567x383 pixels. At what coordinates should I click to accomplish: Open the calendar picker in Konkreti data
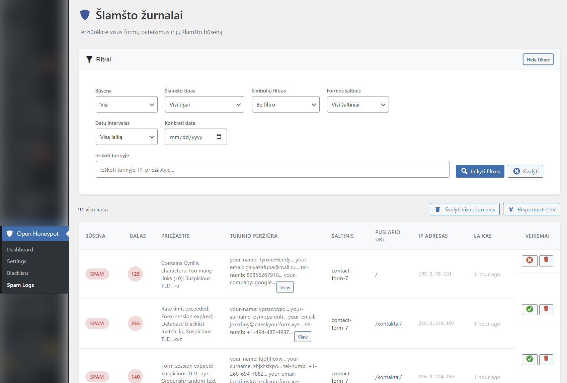(x=219, y=137)
